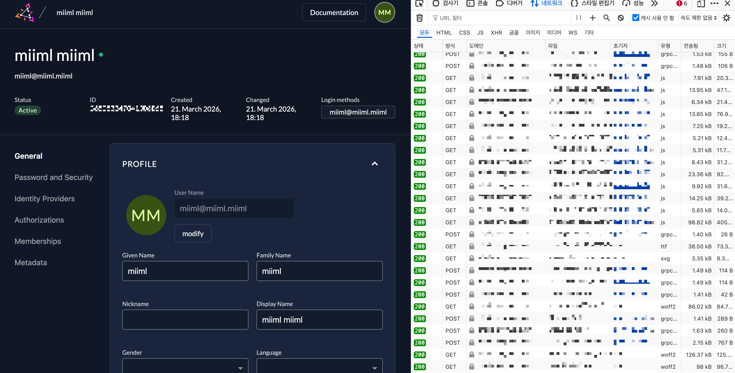735x373 pixels.
Task: Open network search magnifier
Action: [x=606, y=18]
